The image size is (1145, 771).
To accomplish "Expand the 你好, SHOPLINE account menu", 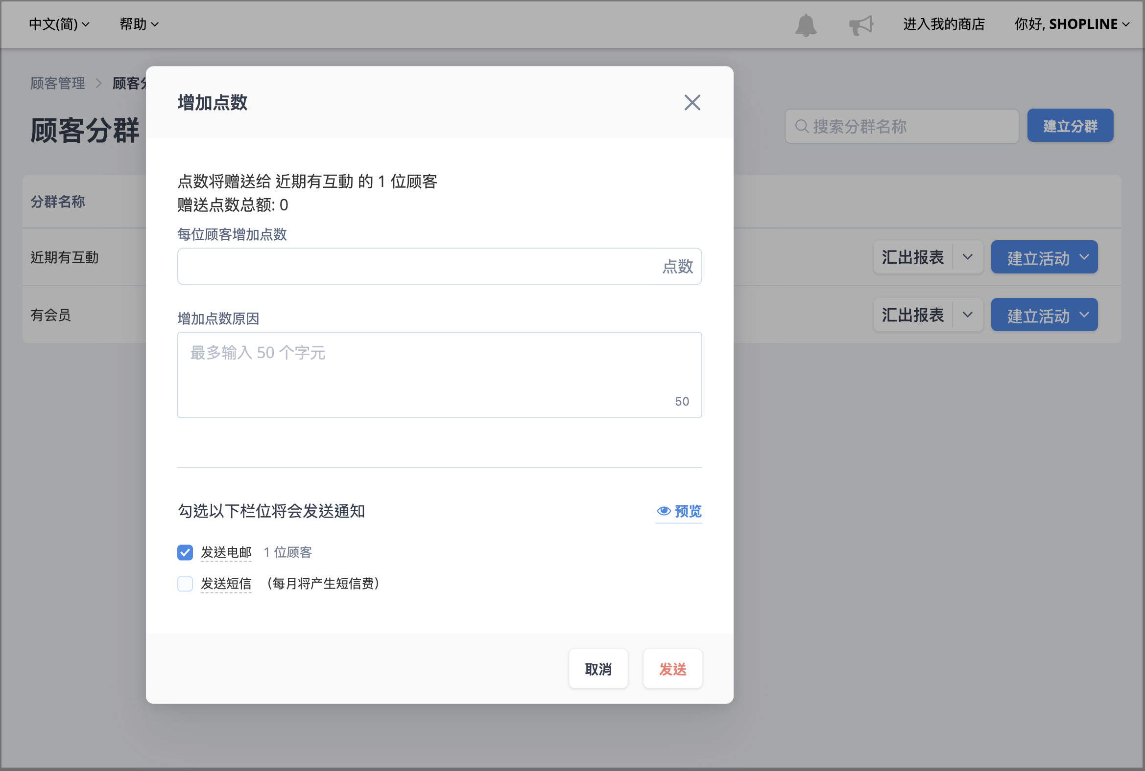I will (1072, 24).
